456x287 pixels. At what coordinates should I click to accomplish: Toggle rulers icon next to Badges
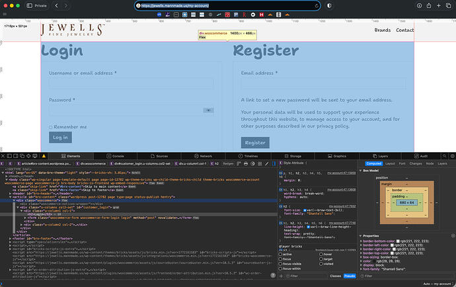tap(239, 163)
